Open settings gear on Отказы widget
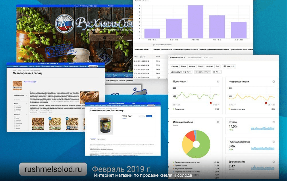Image resolution: width=287 pixels, height=181 pixels. [273, 122]
